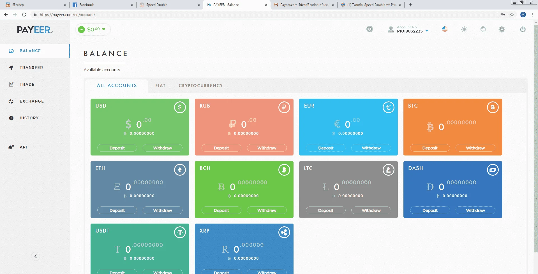Viewport: 538px width, 274px height.
Task: Click the ETH ethereum circle icon
Action: click(180, 170)
